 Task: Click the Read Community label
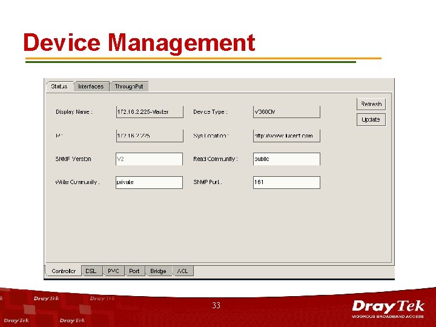216,159
